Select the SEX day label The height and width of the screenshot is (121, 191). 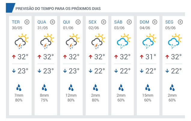(92, 22)
